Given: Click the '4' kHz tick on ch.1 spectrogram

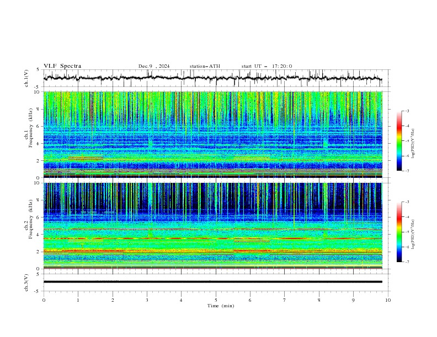Looking at the screenshot, I should pos(39,144).
